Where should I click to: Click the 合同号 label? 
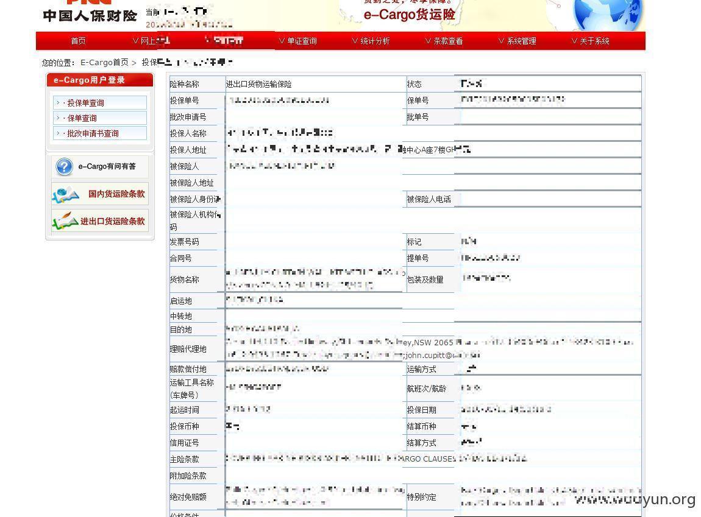(181, 258)
